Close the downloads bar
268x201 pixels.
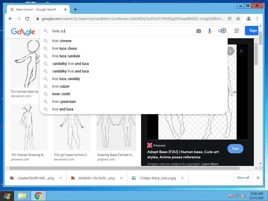258,178
